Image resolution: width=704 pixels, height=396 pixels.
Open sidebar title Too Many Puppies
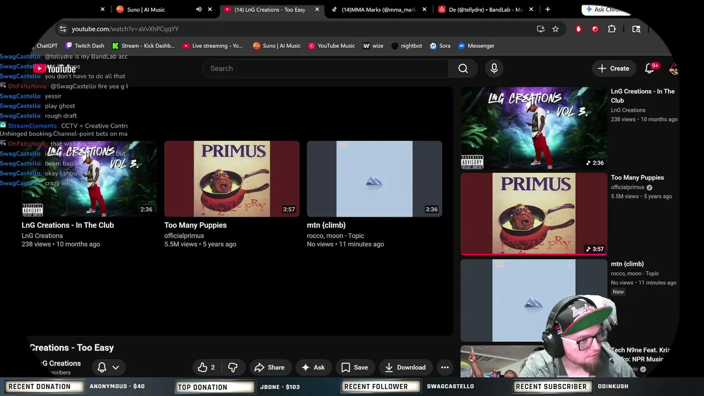[x=637, y=178]
